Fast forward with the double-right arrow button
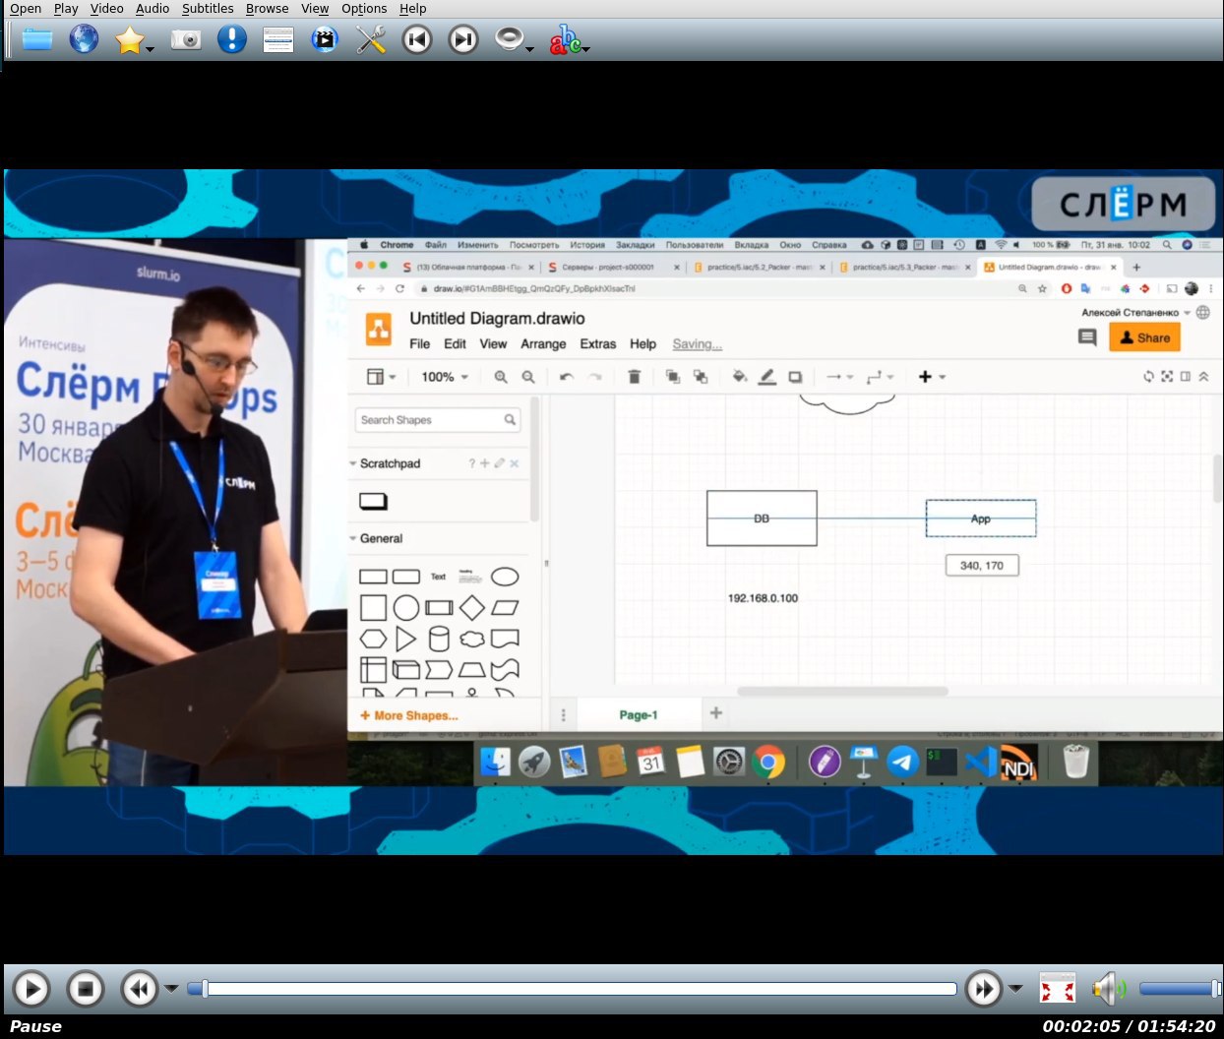 point(984,989)
